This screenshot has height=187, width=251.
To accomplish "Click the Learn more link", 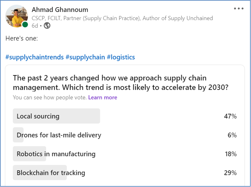I will tap(103, 98).
